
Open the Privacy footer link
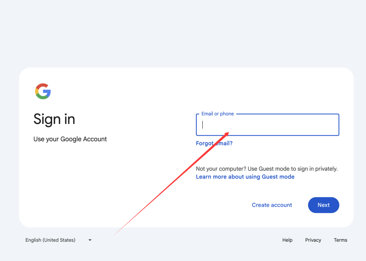pyautogui.click(x=313, y=240)
